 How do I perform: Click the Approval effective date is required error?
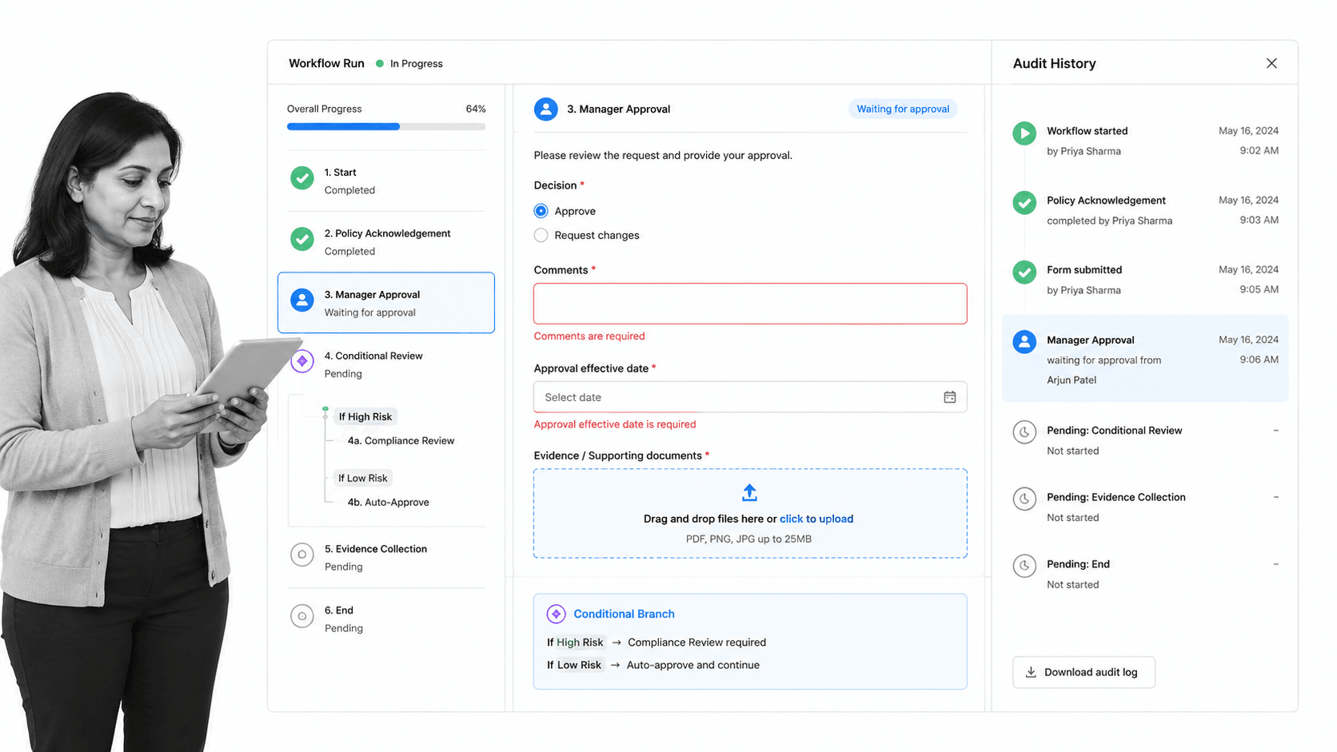point(615,424)
